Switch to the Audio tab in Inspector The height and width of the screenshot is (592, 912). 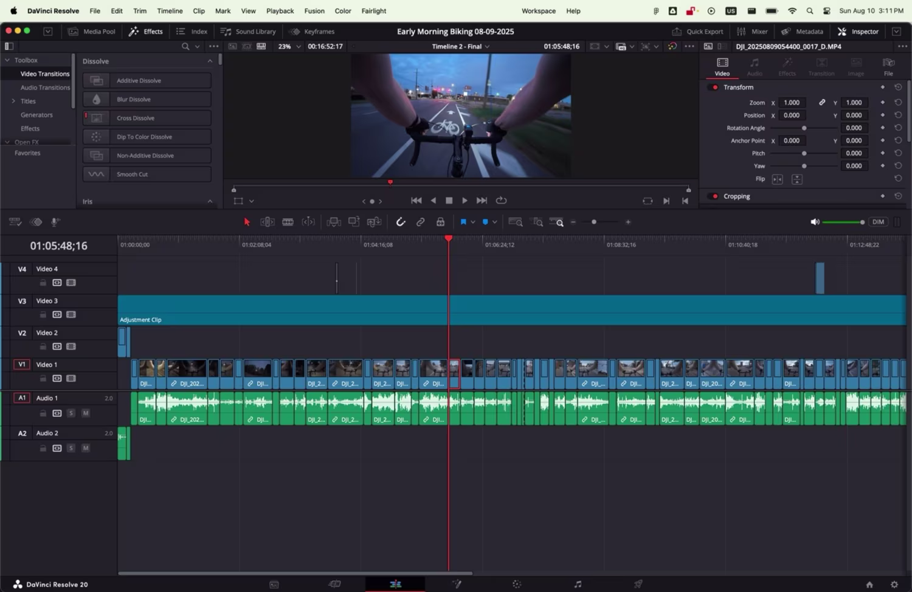click(754, 67)
